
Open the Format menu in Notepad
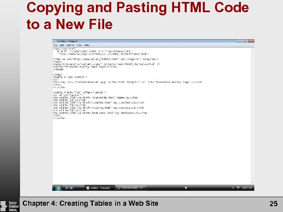click(x=70, y=45)
